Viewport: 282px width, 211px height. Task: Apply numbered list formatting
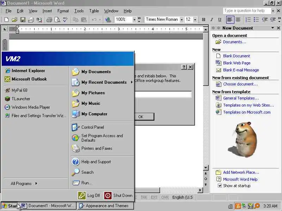point(248,20)
